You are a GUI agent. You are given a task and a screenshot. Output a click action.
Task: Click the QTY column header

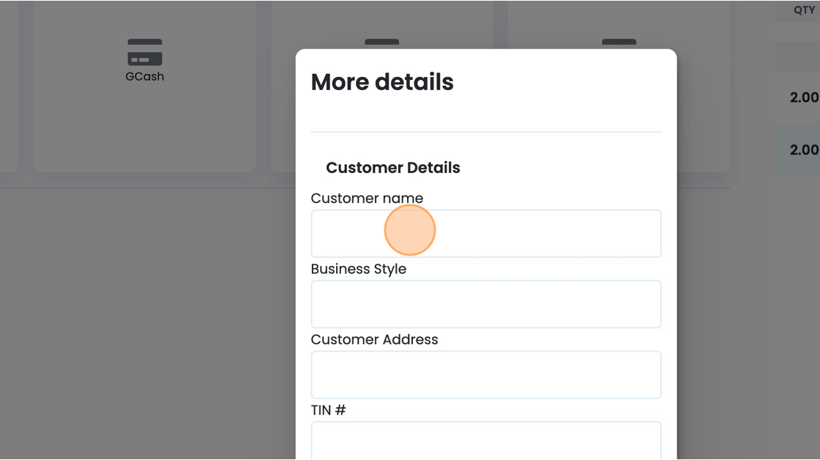tap(804, 10)
